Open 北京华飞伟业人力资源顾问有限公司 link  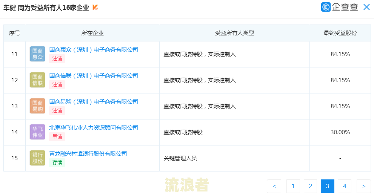click(x=94, y=128)
